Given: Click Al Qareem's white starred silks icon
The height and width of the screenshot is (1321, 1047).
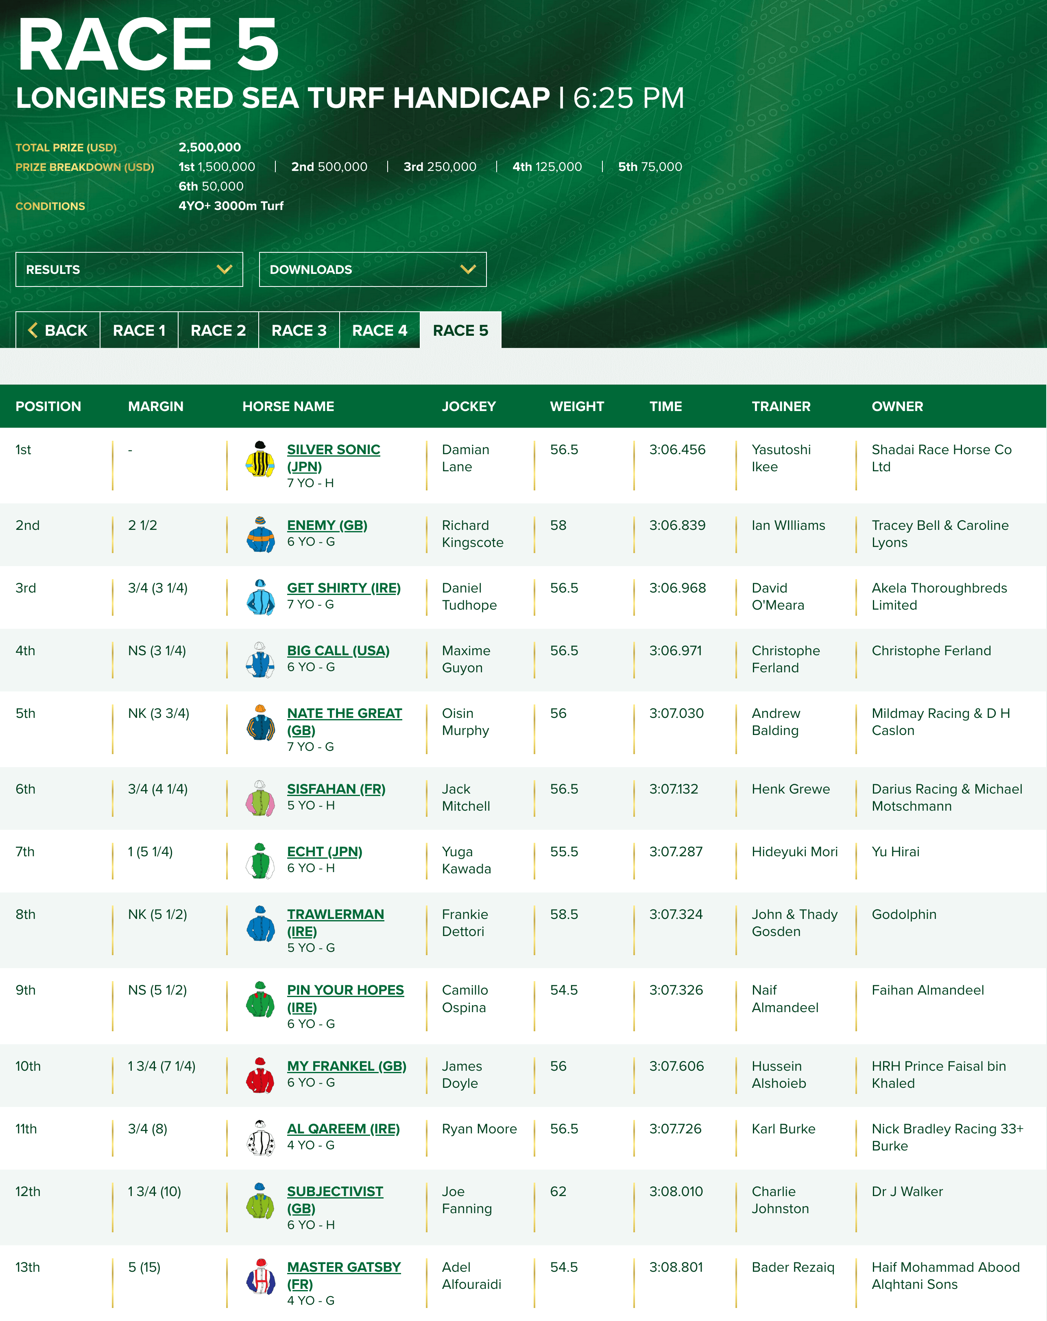Looking at the screenshot, I should click(x=260, y=1138).
